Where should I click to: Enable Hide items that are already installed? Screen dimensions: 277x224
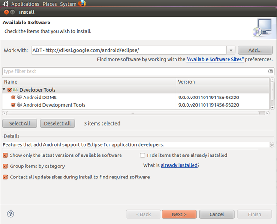[142, 155]
